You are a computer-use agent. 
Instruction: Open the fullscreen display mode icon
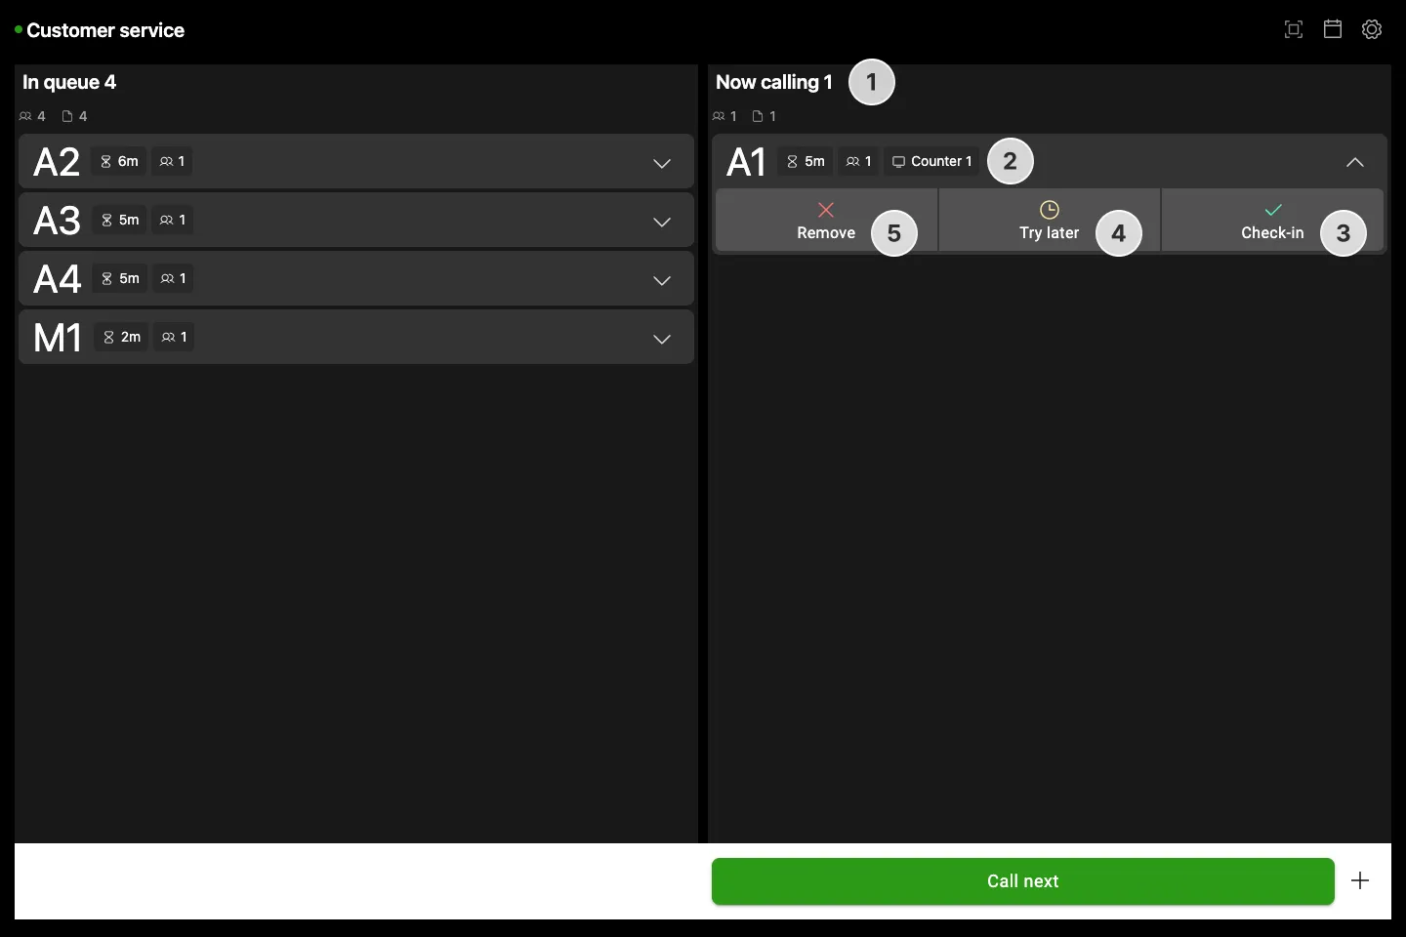tap(1294, 29)
